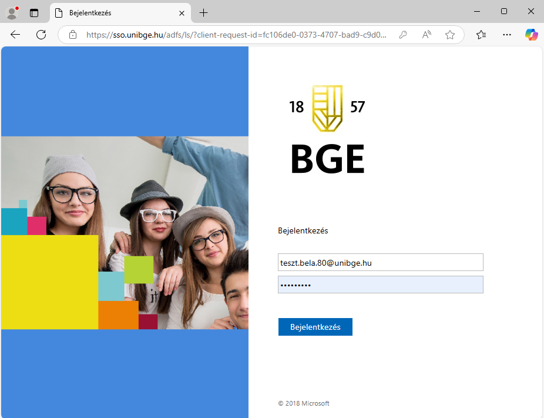Screen dimensions: 544x418
Task: Open a new tab with plus icon
Action: click(x=204, y=13)
